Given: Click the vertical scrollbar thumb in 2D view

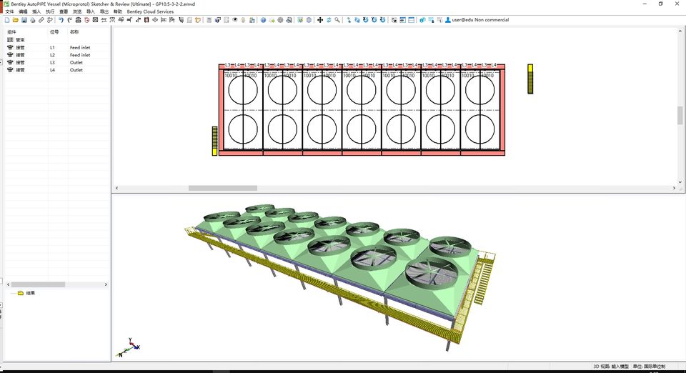Looking at the screenshot, I should tap(680, 115).
